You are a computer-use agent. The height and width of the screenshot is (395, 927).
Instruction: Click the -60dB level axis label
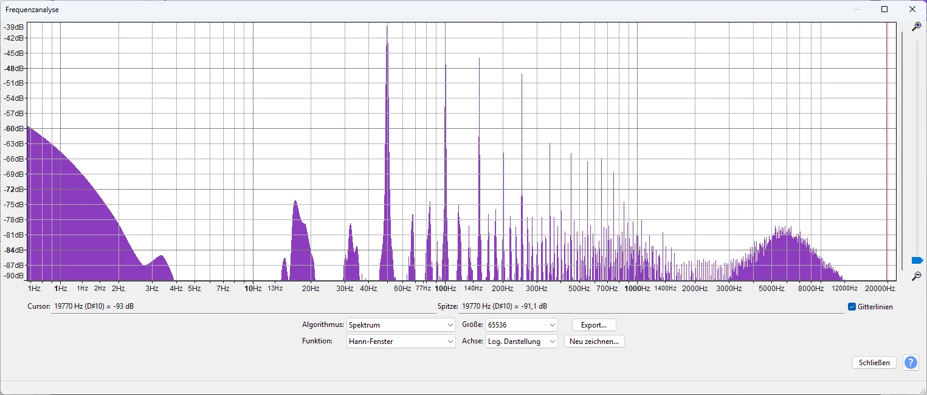coord(14,129)
